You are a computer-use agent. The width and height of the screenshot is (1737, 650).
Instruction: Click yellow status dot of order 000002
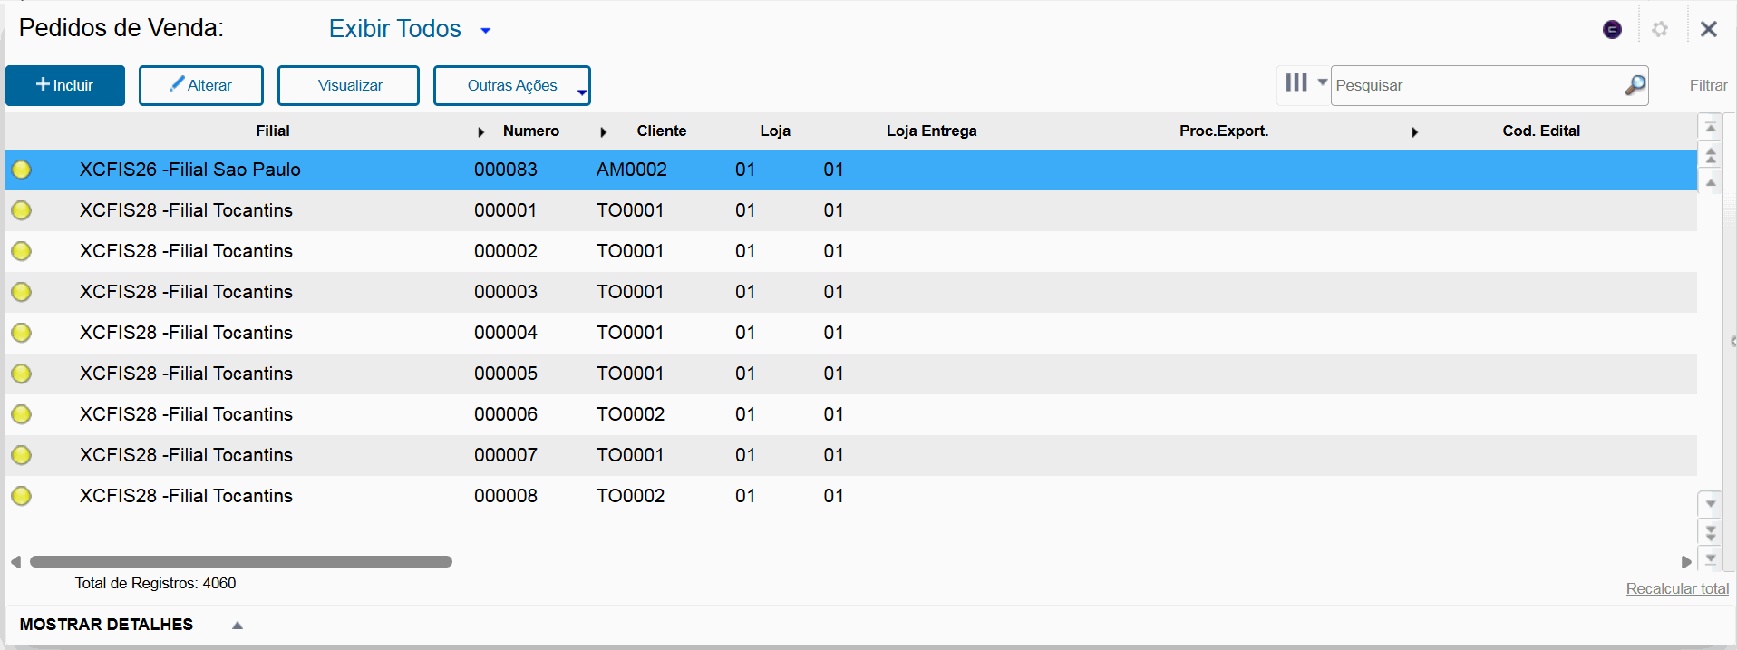pyautogui.click(x=21, y=251)
